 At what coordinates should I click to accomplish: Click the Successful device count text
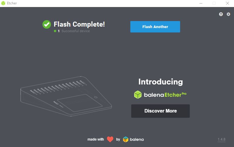74,31
